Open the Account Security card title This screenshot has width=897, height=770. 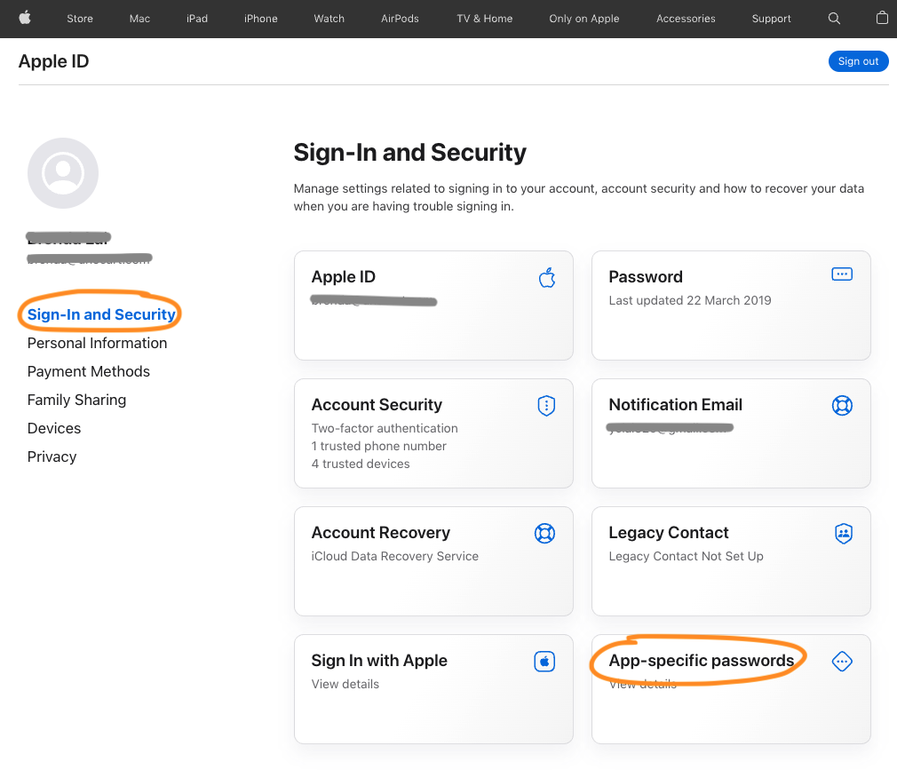377,404
